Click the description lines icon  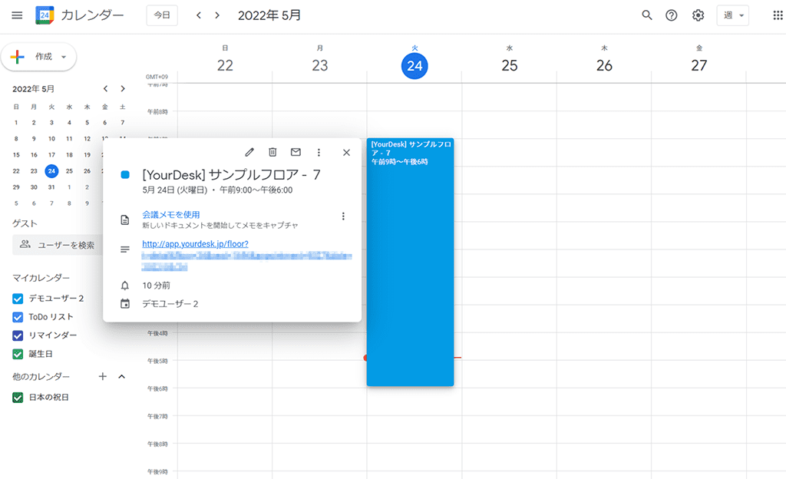(125, 249)
